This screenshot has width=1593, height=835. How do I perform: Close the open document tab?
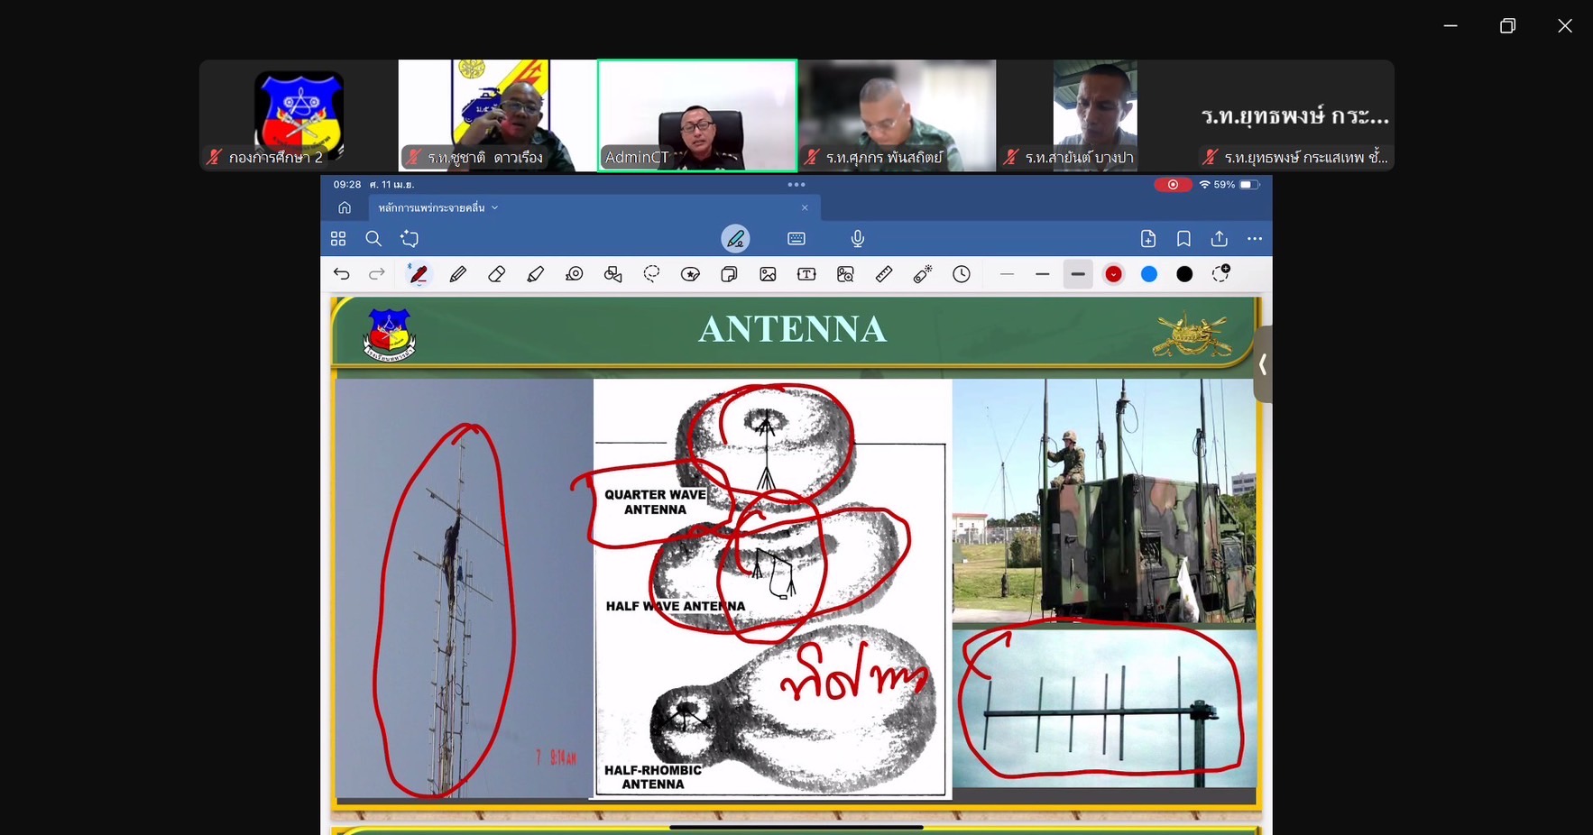(805, 208)
